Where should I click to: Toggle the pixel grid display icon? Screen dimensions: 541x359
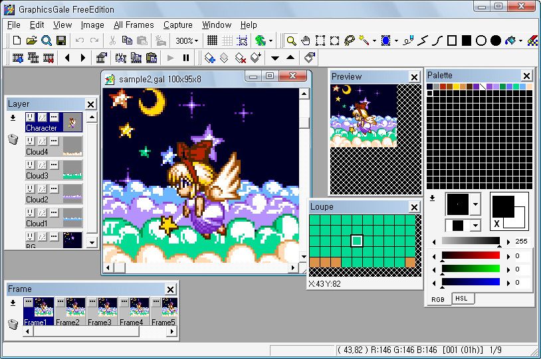tap(212, 40)
